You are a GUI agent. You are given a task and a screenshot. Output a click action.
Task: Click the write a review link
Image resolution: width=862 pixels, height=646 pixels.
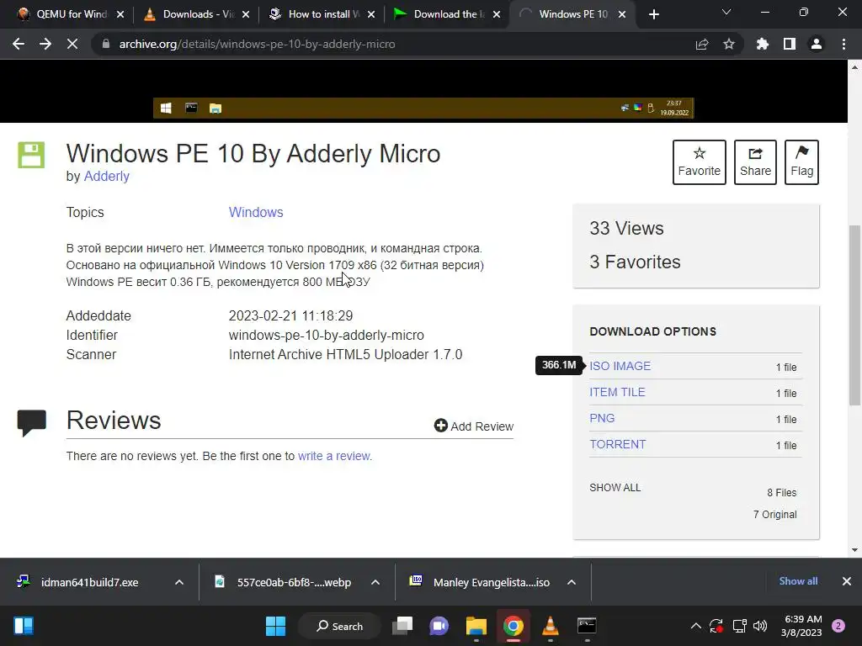tap(333, 456)
